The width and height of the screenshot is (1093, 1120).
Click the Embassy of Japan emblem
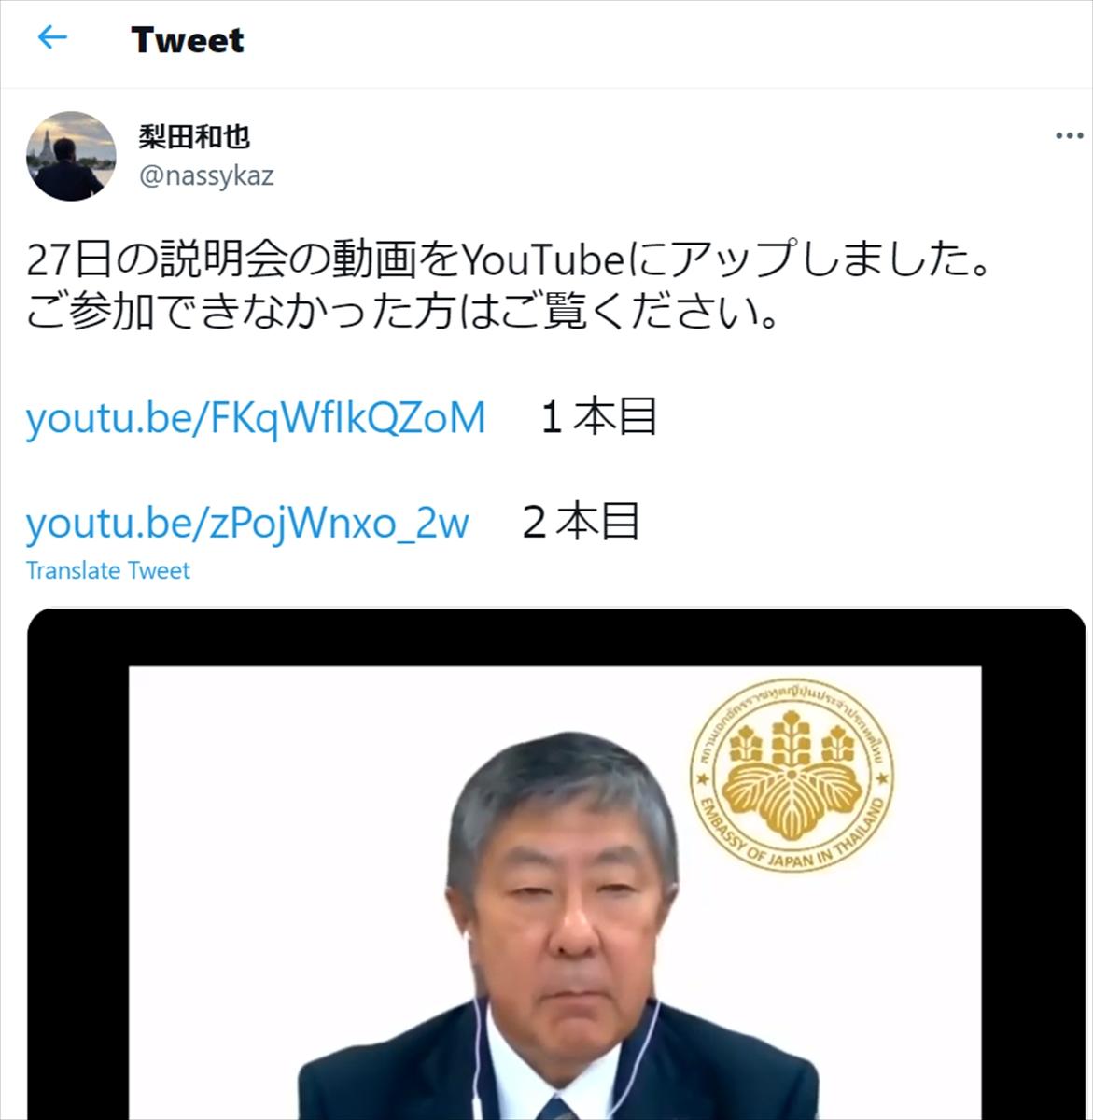[x=792, y=777]
